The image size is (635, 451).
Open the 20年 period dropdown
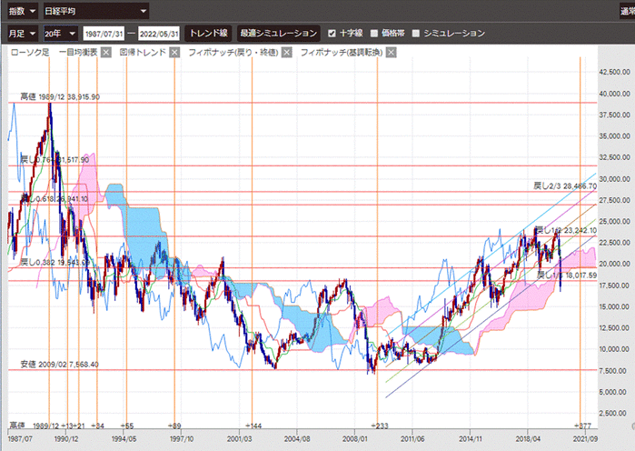coord(61,34)
